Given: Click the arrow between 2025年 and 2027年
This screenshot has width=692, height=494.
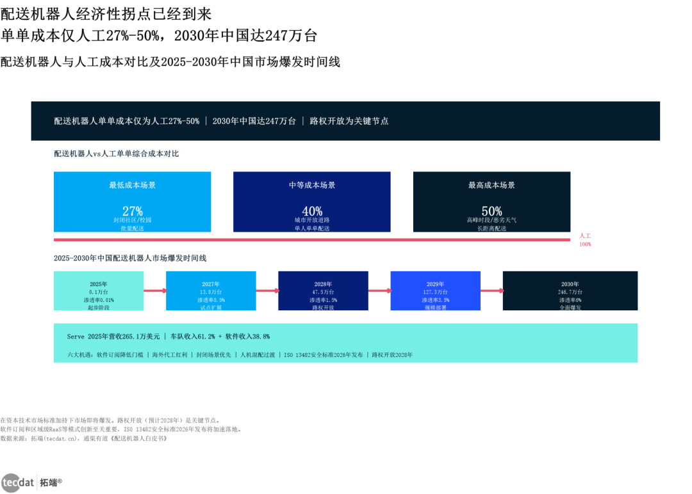Looking at the screenshot, I should pos(155,291).
